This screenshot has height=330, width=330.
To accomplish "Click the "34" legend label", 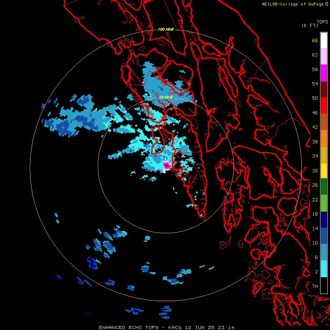I will coord(315,156).
